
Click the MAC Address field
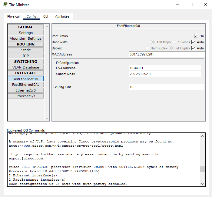(167, 54)
